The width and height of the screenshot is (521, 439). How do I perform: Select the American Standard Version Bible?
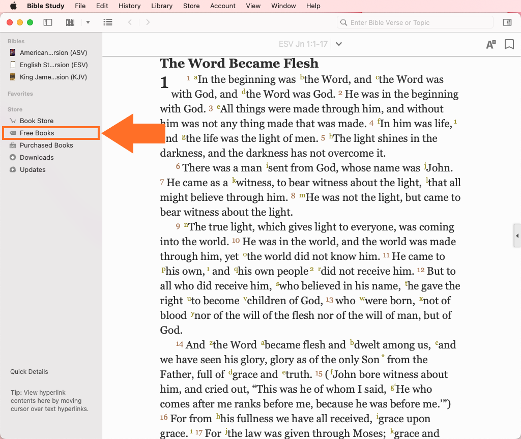(x=53, y=52)
